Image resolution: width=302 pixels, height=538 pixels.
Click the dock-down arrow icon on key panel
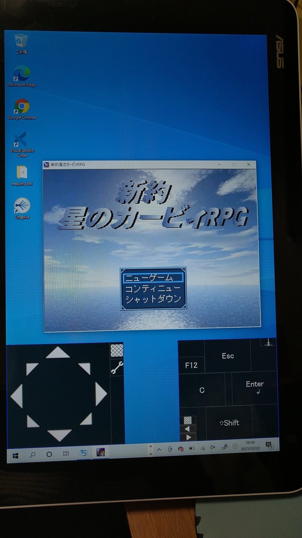pyautogui.click(x=268, y=342)
